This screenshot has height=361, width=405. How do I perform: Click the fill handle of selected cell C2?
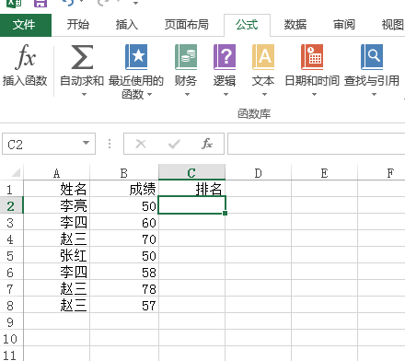pyautogui.click(x=226, y=213)
